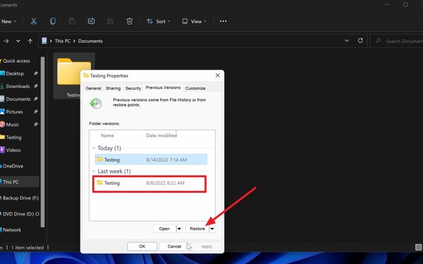
Task: Click the Rename icon in toolbar
Action: [91, 21]
